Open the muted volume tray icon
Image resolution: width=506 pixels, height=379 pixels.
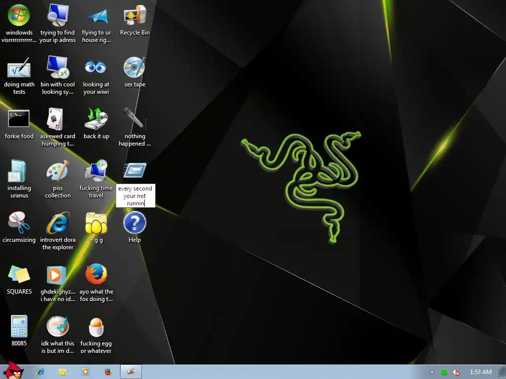coord(456,372)
